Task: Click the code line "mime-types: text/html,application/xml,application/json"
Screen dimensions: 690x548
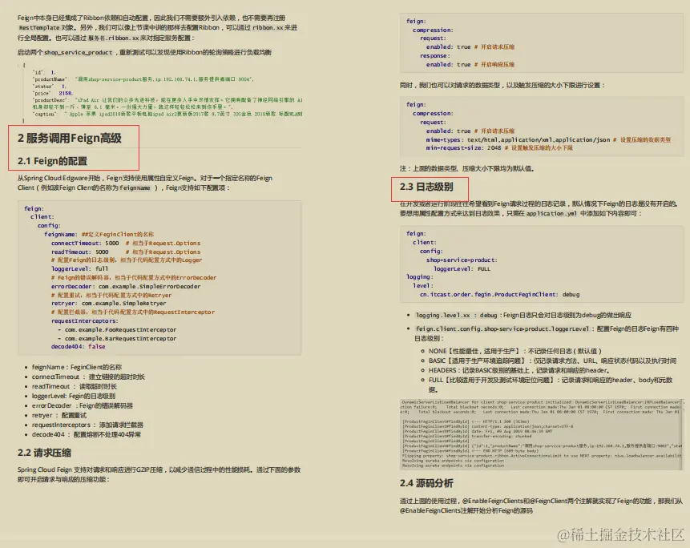Action: (x=518, y=139)
